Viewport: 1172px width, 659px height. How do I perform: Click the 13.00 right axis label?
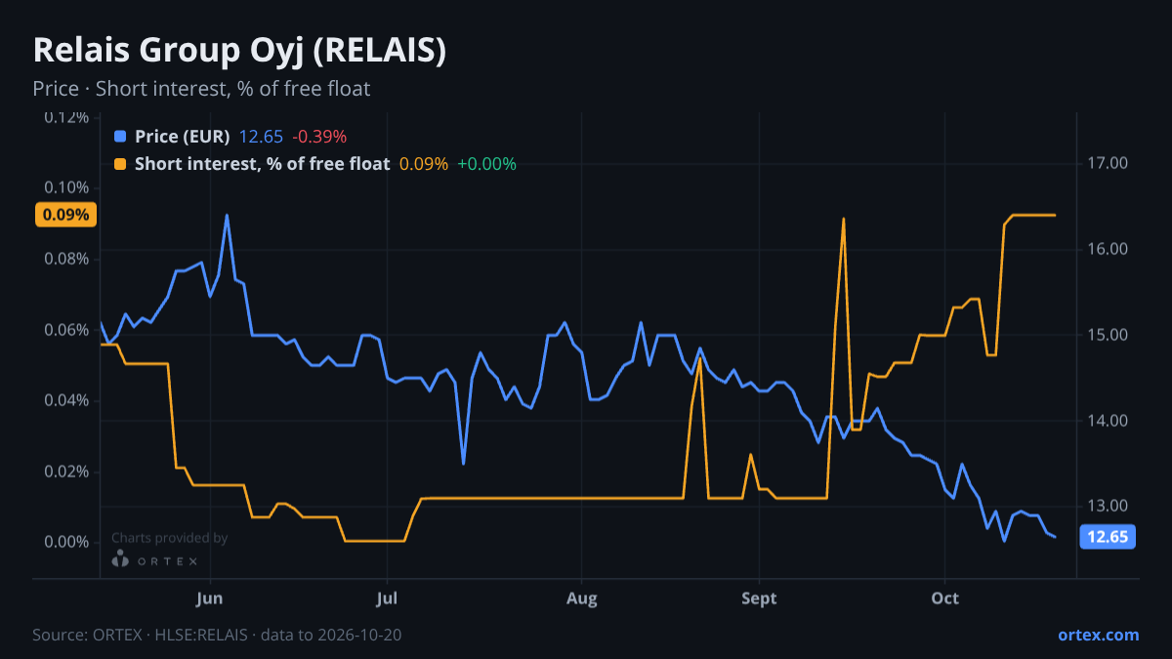1108,506
